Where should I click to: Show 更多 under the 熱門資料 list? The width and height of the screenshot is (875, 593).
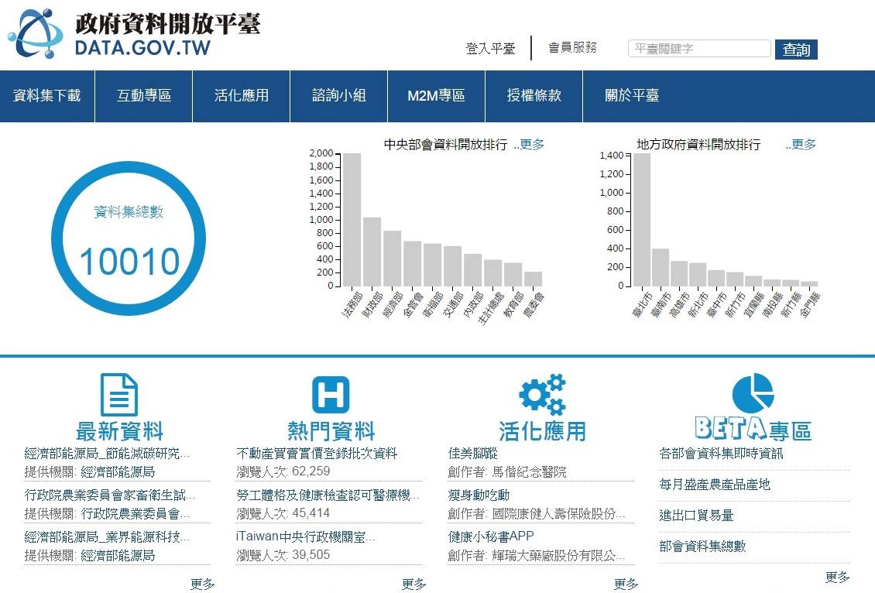[413, 584]
